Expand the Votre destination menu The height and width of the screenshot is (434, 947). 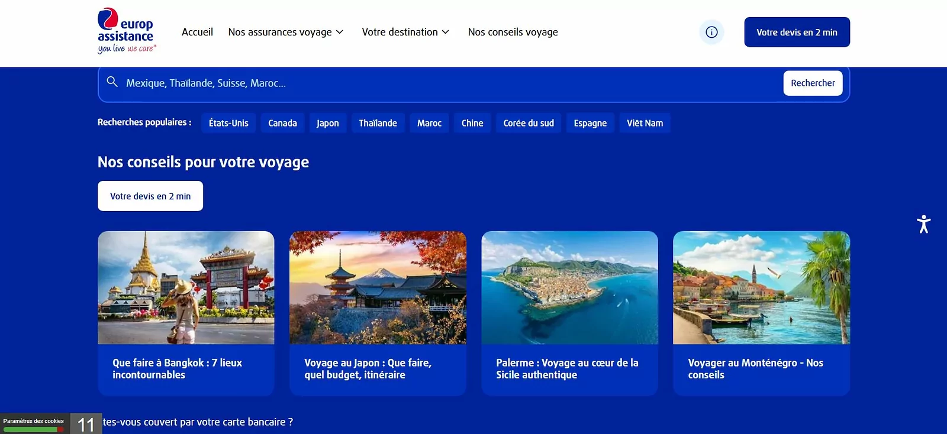coord(405,32)
